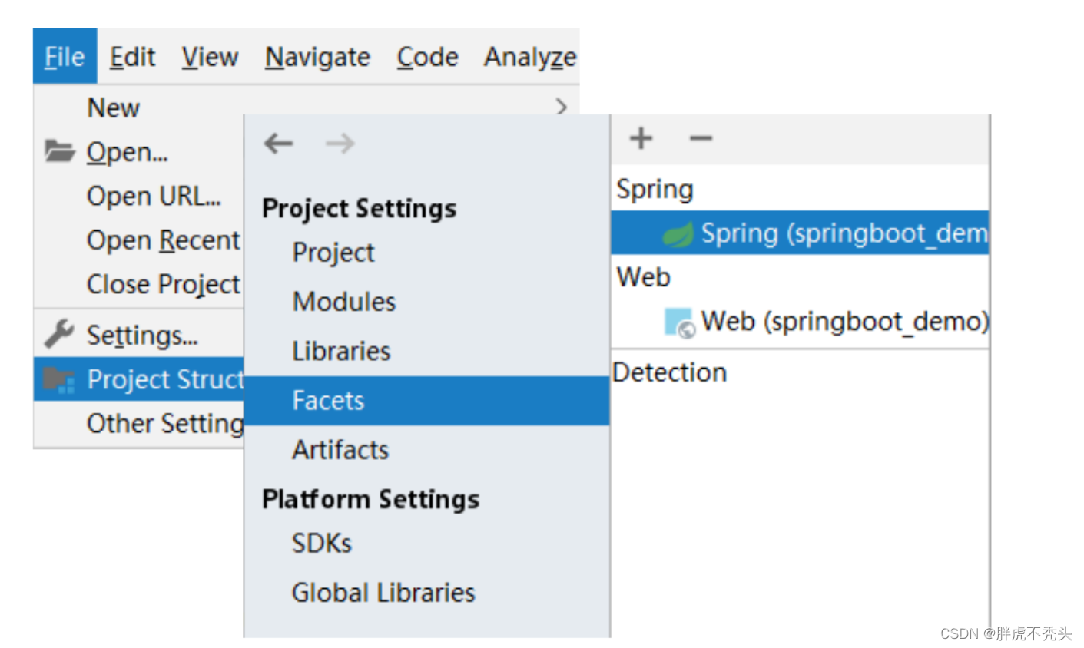Choose New in the File menu
Screen dimensions: 1084x648
[x=113, y=107]
